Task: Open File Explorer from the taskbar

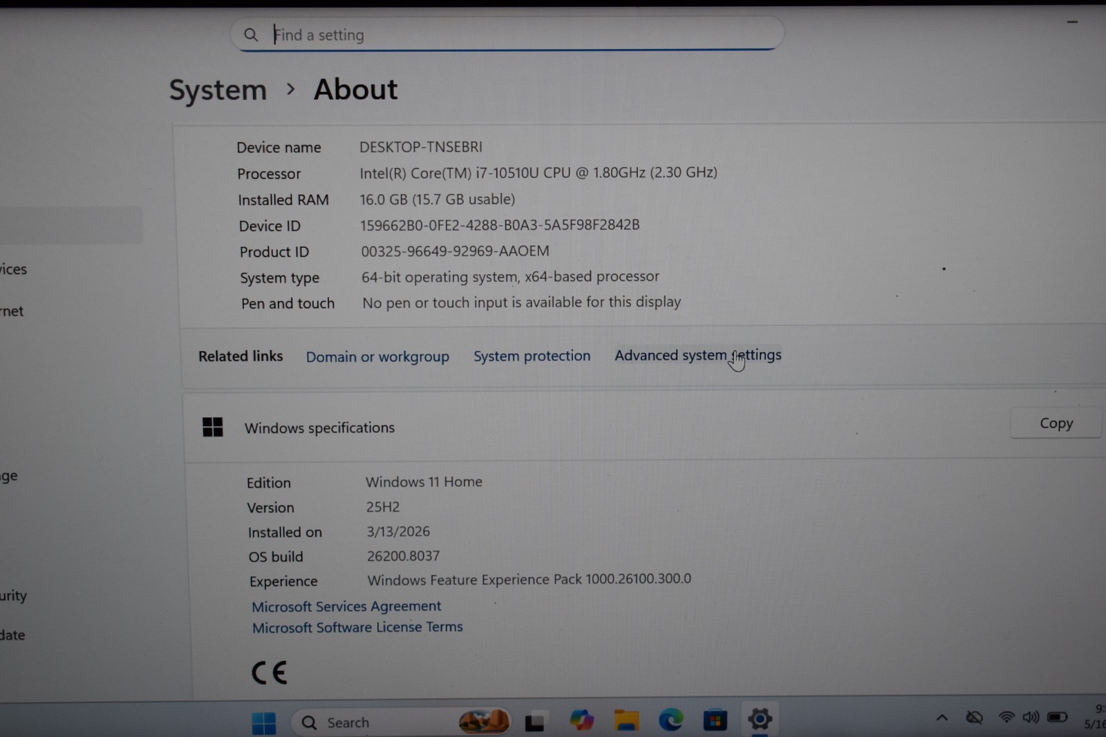Action: tap(626, 720)
